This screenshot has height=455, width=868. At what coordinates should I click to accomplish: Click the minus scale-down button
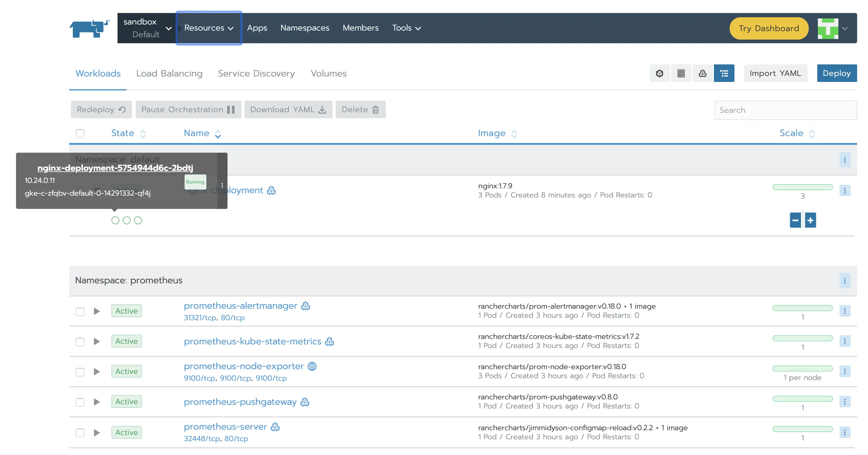[x=795, y=220]
